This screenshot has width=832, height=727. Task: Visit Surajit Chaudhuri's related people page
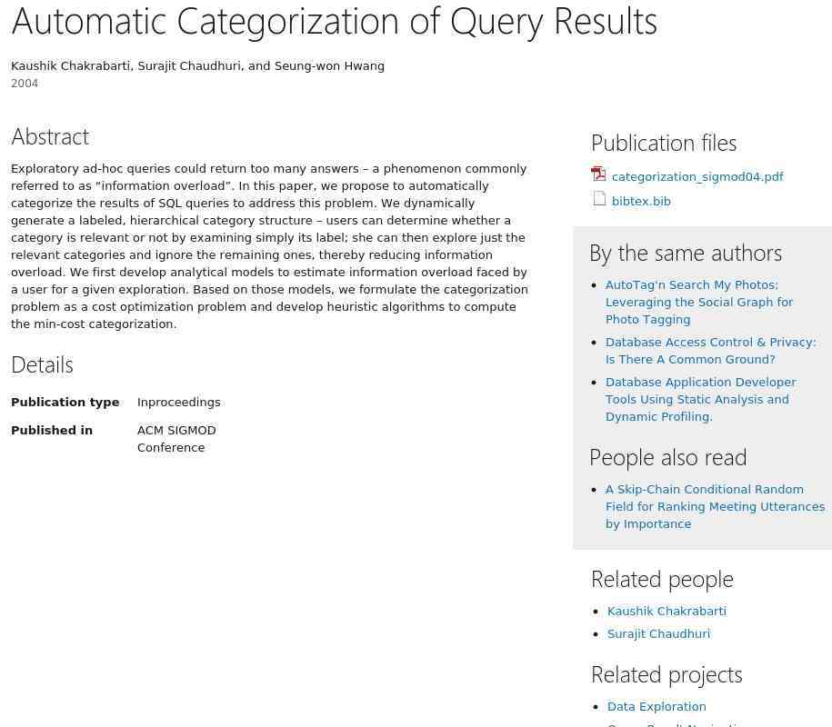pos(658,634)
